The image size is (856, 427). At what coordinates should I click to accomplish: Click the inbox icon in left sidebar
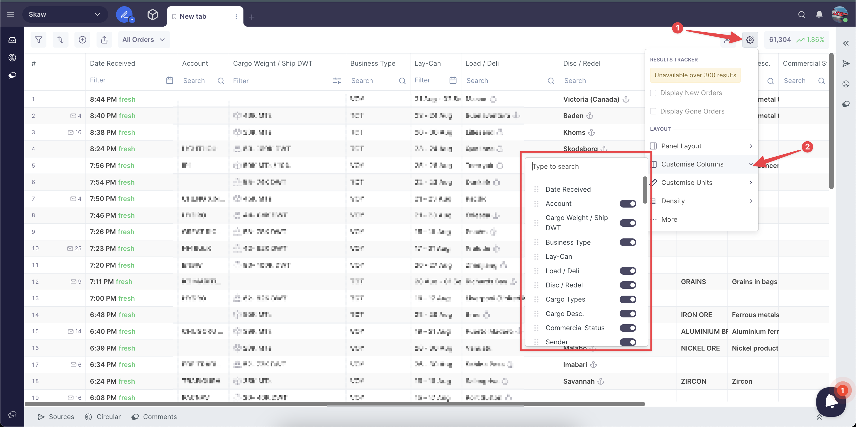[12, 40]
